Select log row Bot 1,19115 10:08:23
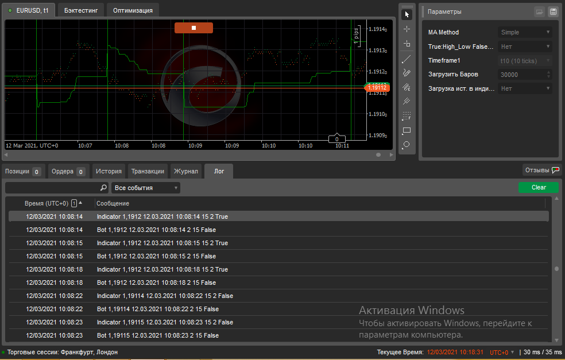 click(x=278, y=335)
